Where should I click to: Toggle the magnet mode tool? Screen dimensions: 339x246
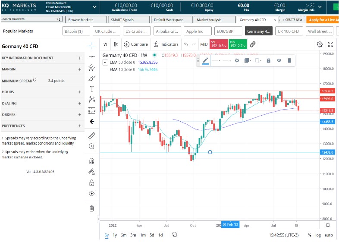[92, 161]
